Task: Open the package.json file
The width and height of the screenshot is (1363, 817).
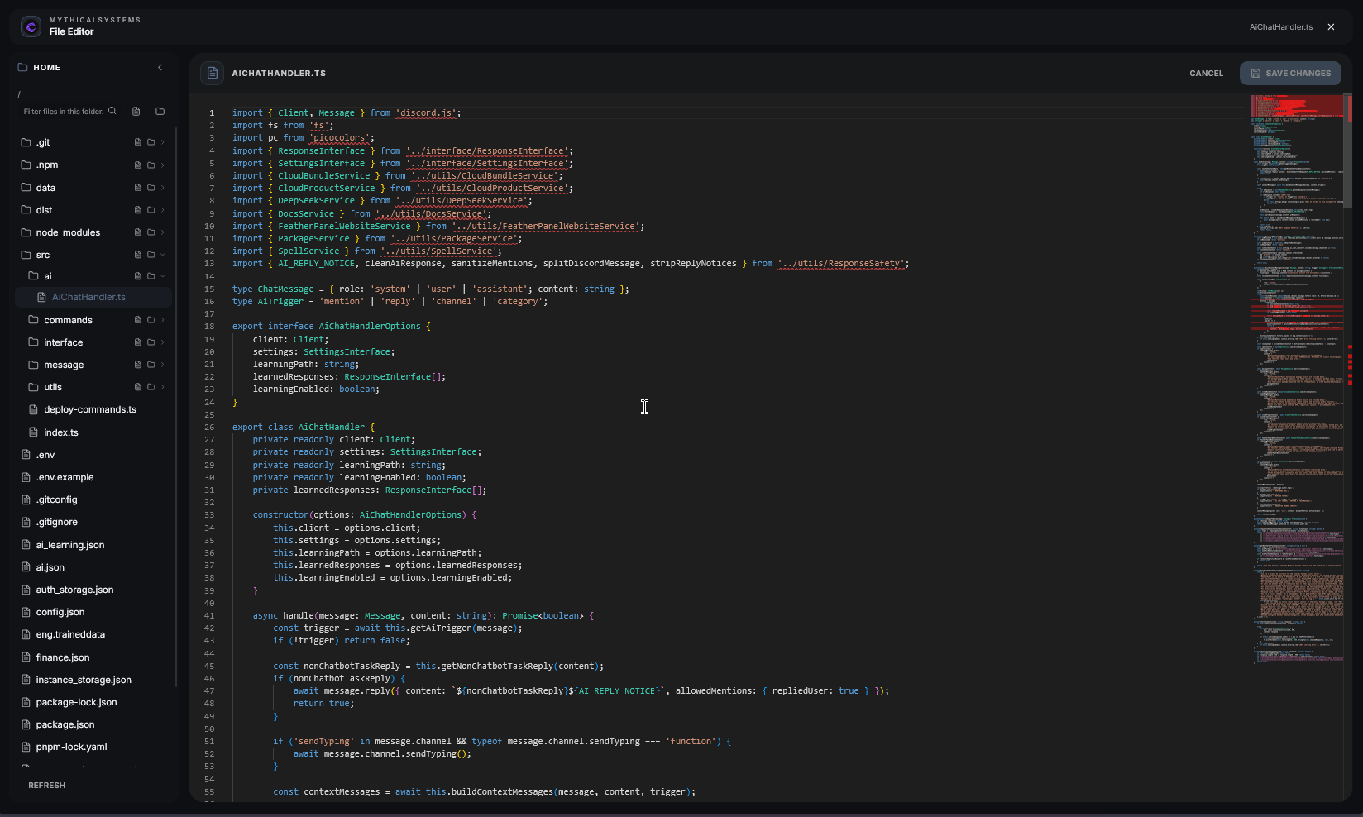Action: coord(65,724)
